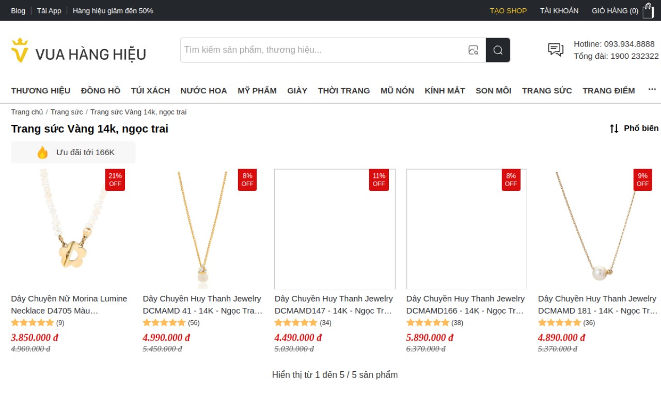This screenshot has height=396, width=661.
Task: Open the SON MÔI menu
Action: 493,90
